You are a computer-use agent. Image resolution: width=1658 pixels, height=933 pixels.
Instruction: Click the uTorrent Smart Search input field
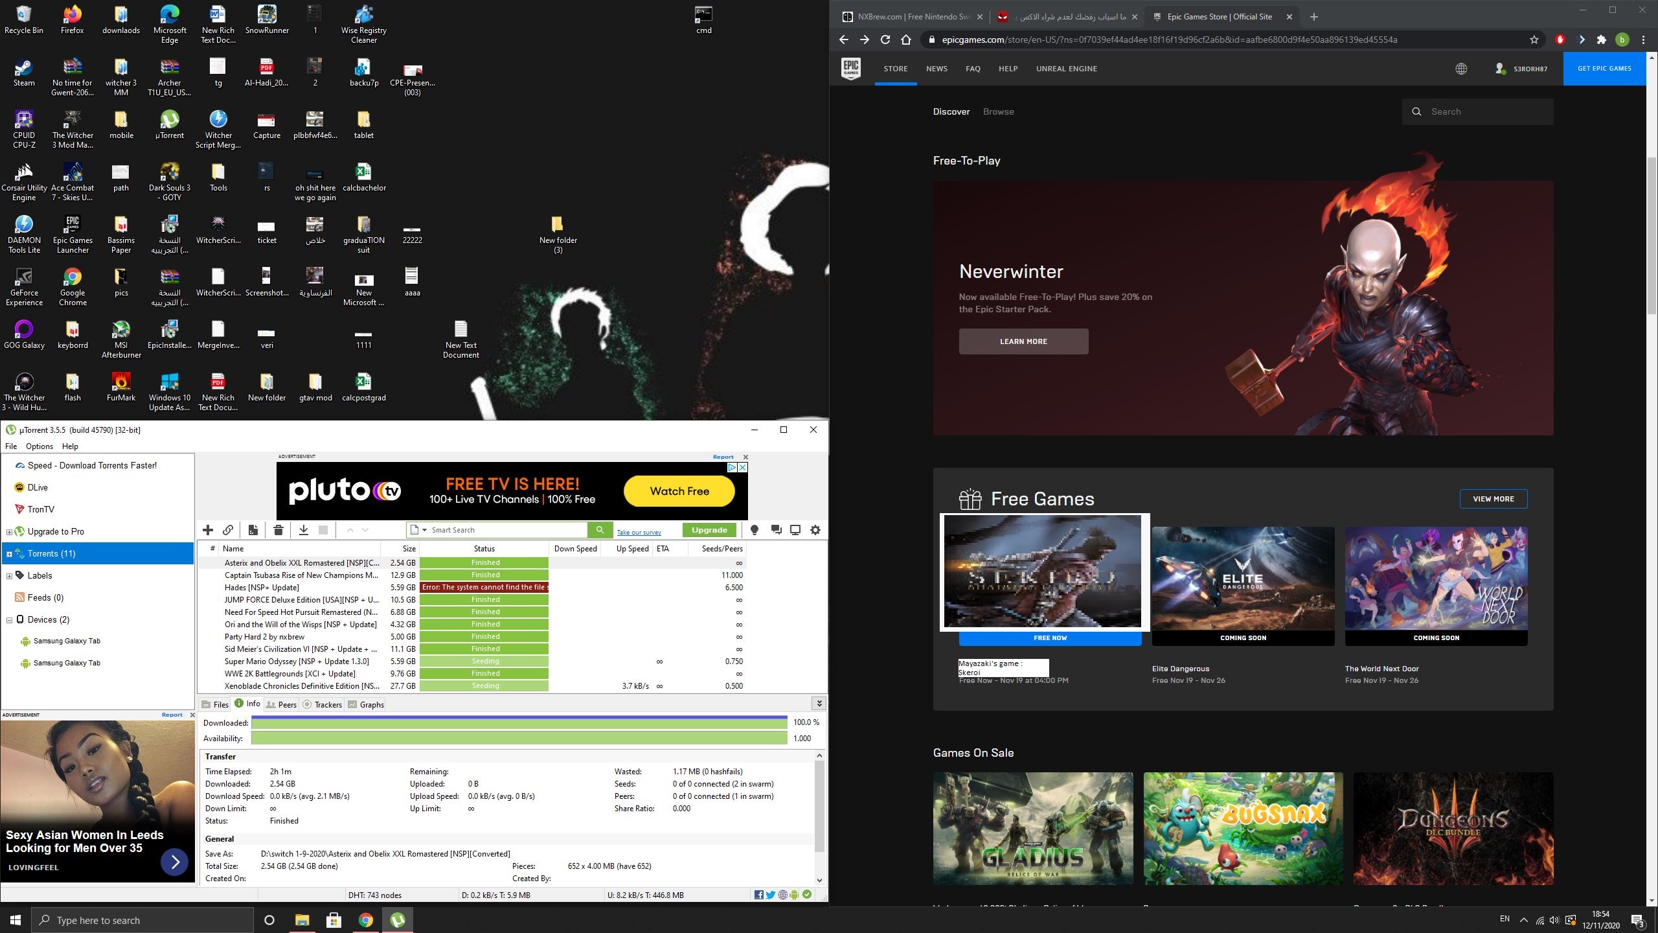508,530
